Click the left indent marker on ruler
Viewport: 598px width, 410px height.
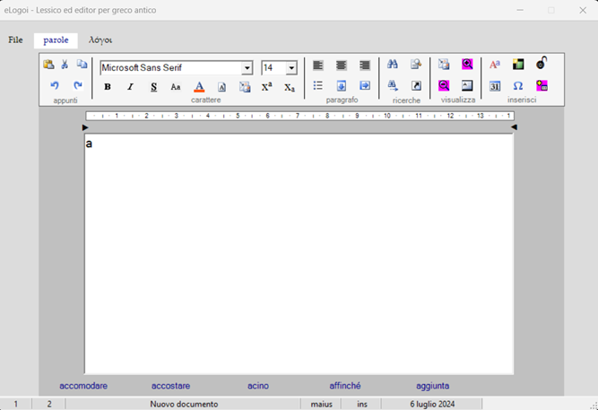[86, 127]
